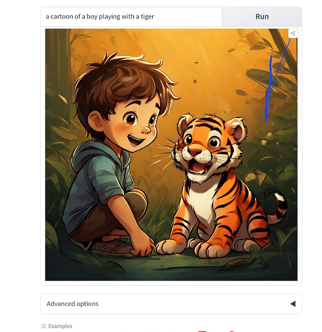Focus the prompt text input field
322x332 pixels.
(x=131, y=17)
